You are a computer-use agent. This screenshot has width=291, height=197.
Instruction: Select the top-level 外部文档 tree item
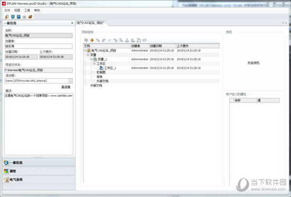96,85
